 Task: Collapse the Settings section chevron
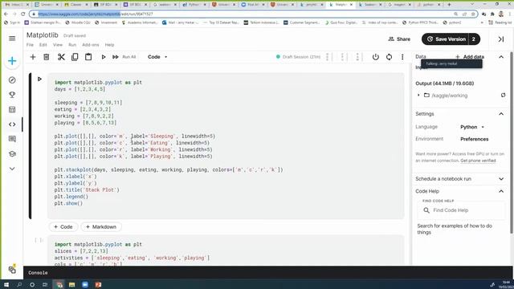coord(501,114)
